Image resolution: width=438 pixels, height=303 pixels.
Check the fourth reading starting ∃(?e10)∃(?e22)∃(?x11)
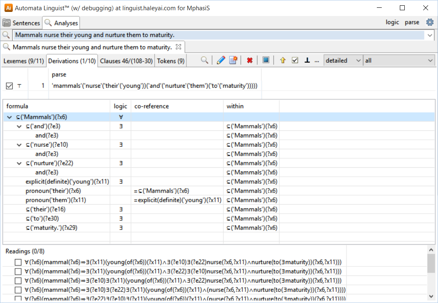(18, 290)
